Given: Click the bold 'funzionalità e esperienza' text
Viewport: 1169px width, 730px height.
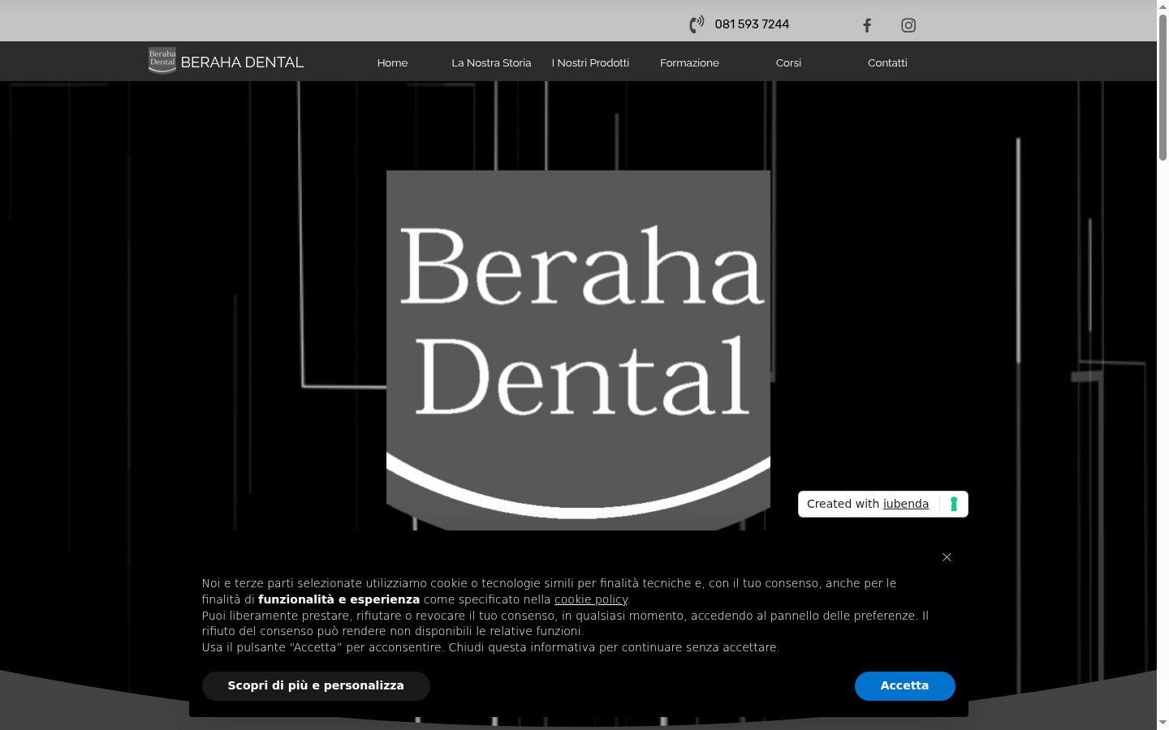Looking at the screenshot, I should point(339,599).
